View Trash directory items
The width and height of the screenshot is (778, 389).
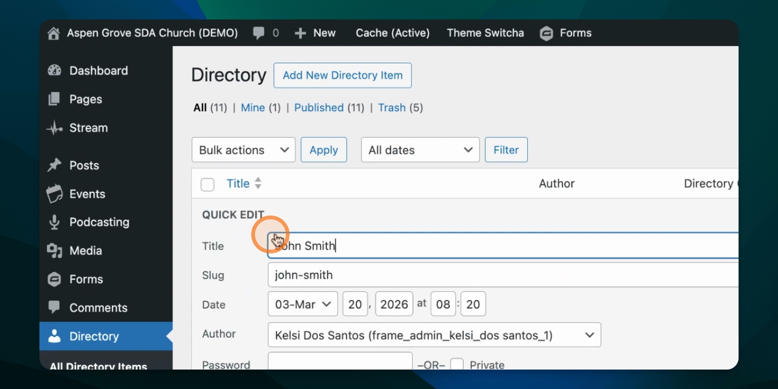[392, 108]
